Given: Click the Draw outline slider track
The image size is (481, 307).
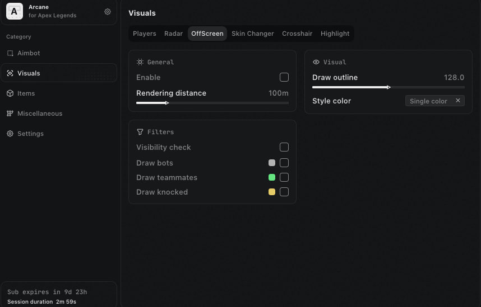Looking at the screenshot, I should [426, 87].
